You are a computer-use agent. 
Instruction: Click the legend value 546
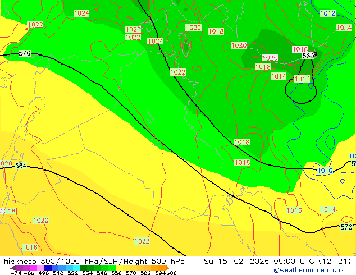(x=102, y=273)
